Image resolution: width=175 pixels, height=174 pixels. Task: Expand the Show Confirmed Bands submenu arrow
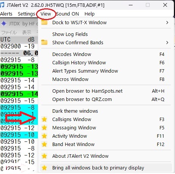pyautogui.click(x=167, y=42)
